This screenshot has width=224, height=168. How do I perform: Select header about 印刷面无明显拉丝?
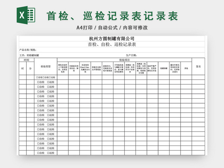click(74, 69)
